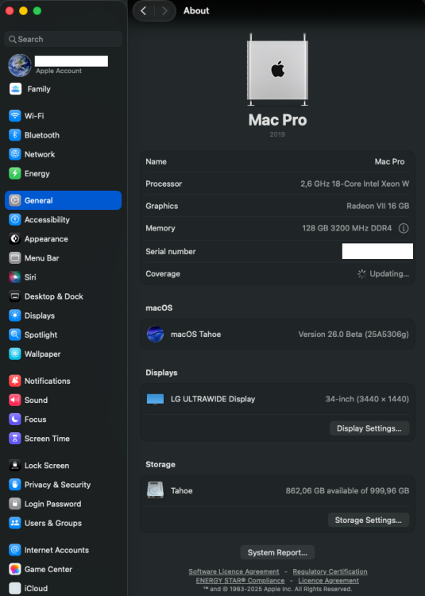This screenshot has width=425, height=596.
Task: Click the Appearance icon
Action: [15, 238]
